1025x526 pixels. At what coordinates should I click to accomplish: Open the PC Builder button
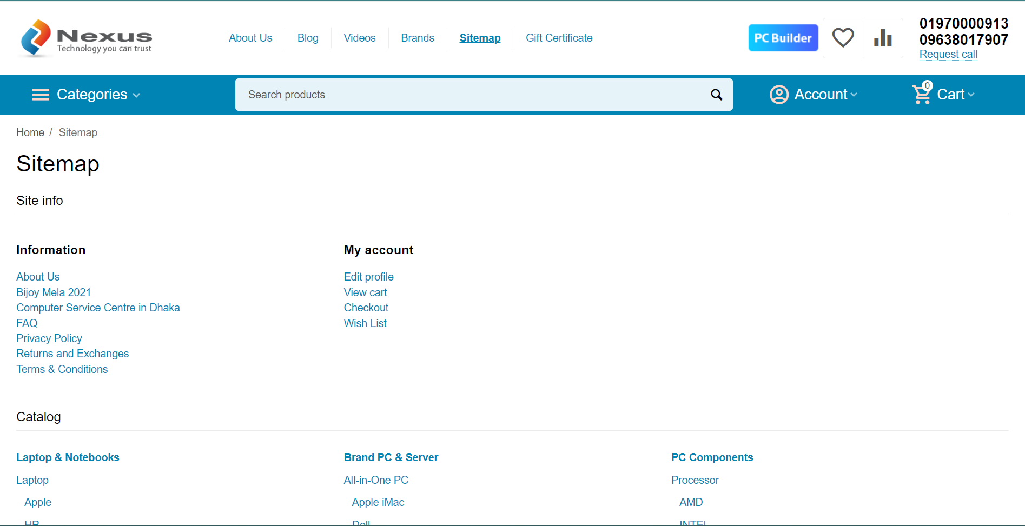783,38
